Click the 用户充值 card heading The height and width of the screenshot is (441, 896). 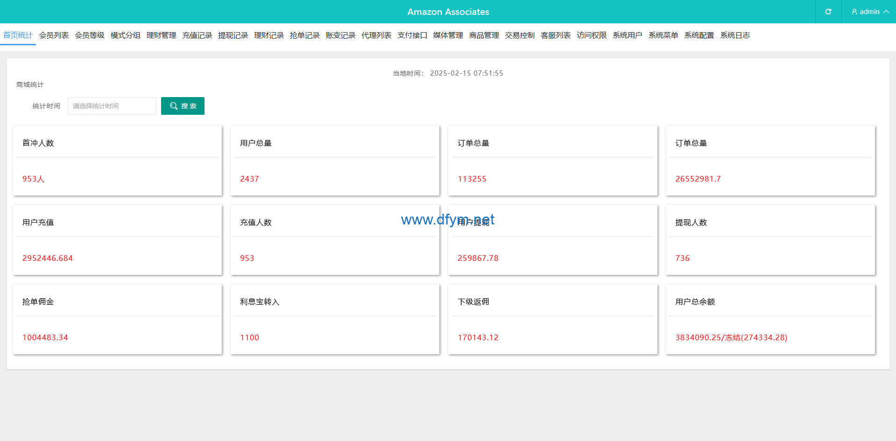point(38,223)
